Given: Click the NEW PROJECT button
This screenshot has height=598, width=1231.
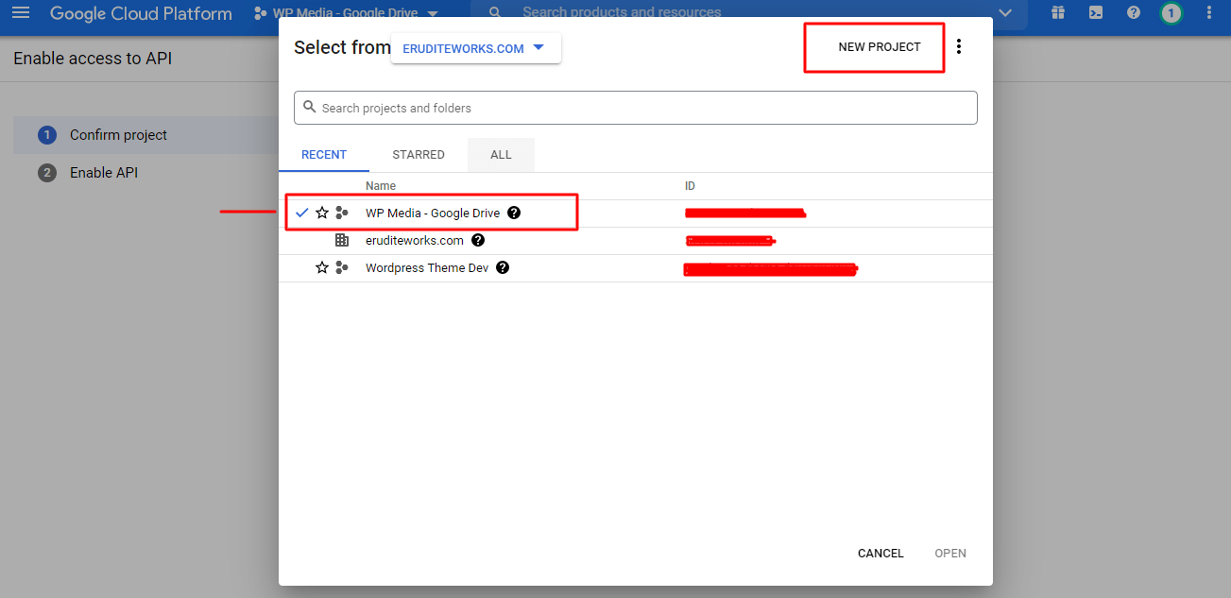Looking at the screenshot, I should (880, 46).
